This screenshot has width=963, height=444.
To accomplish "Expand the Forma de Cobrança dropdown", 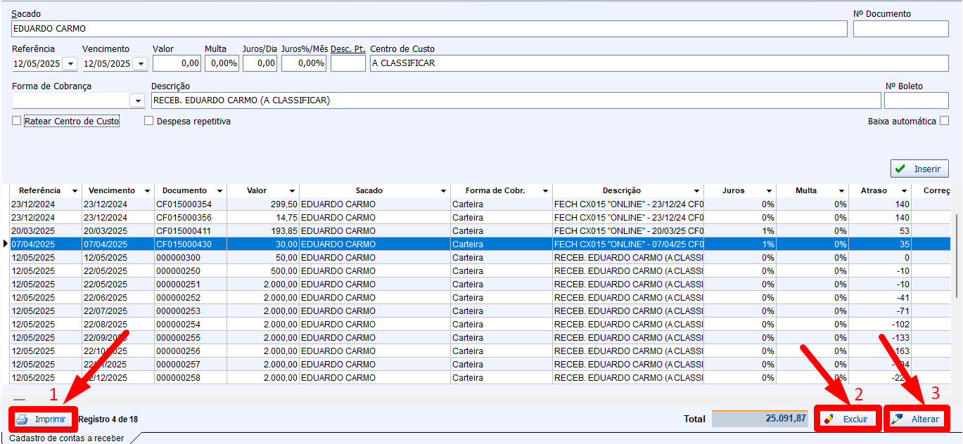I will [138, 101].
